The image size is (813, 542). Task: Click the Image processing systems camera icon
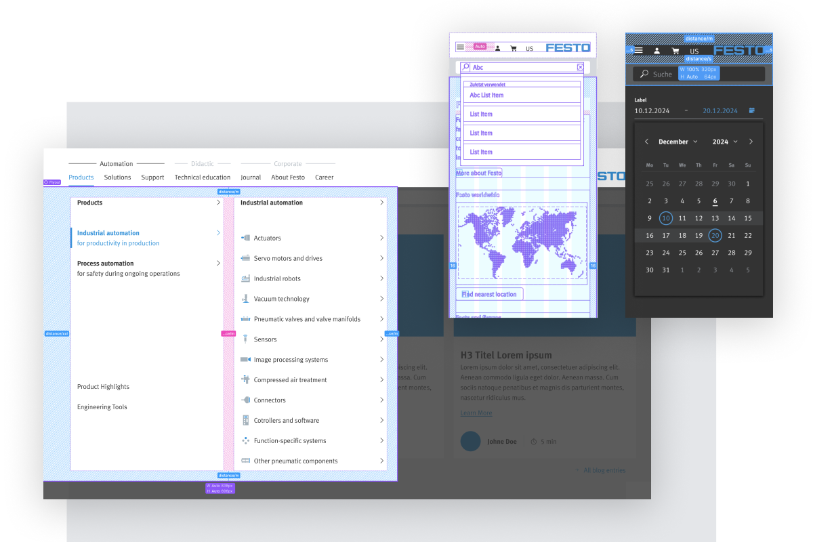click(245, 360)
